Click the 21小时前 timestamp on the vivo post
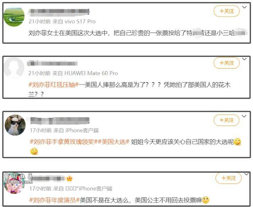253x207 pixels. coord(40,21)
